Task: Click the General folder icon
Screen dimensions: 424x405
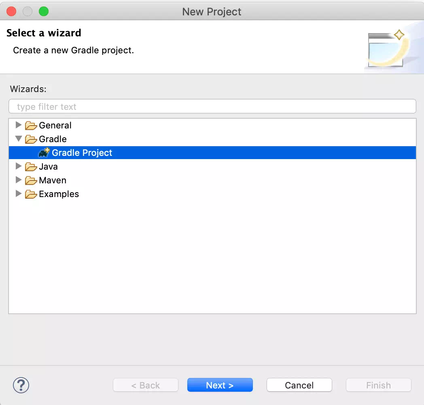Action: pos(31,126)
